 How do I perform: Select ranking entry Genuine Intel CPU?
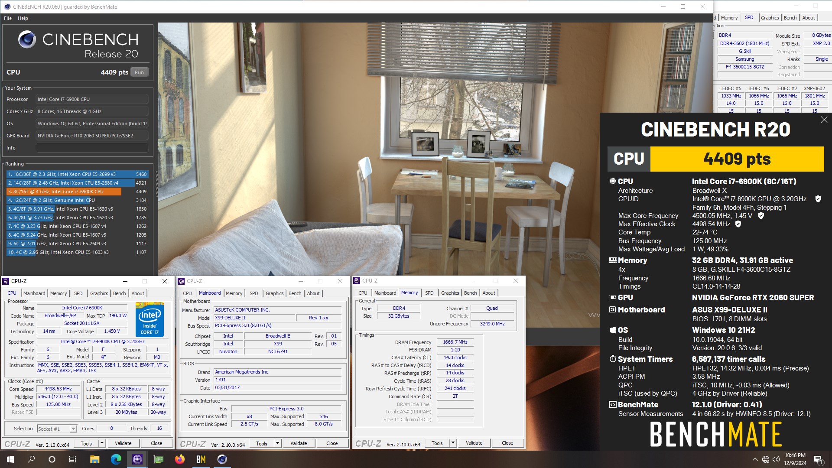tap(77, 200)
